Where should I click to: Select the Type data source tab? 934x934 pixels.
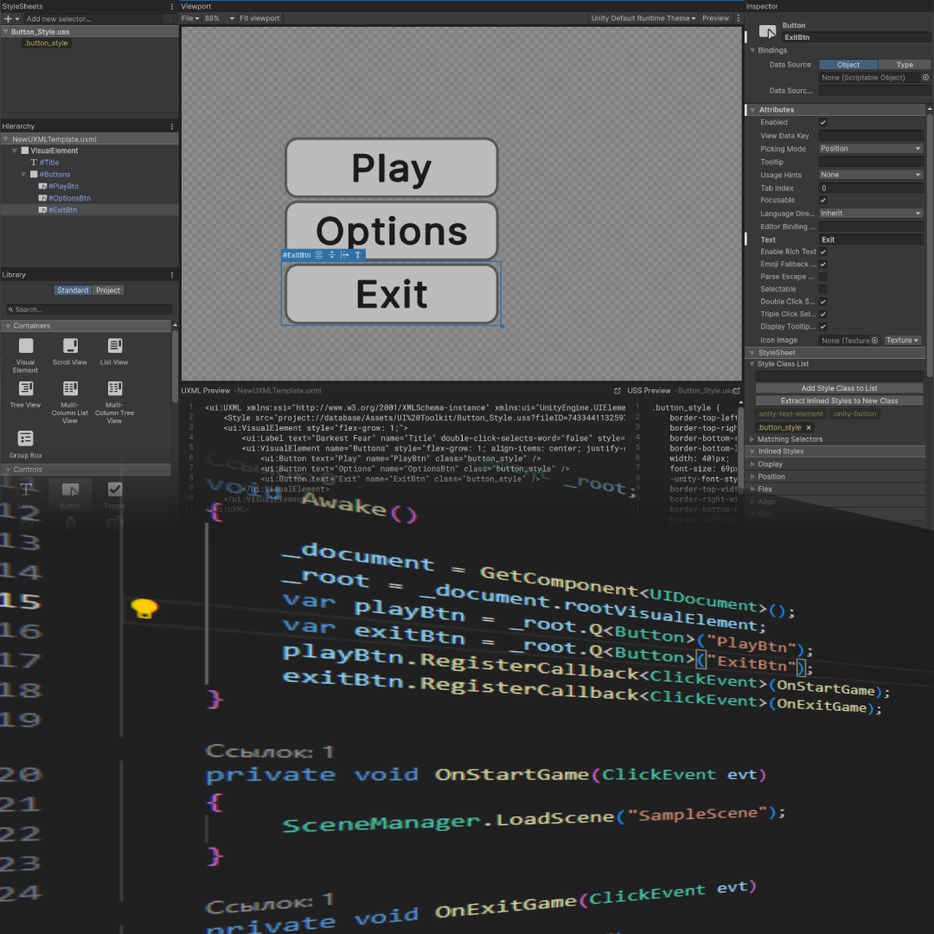coord(905,65)
